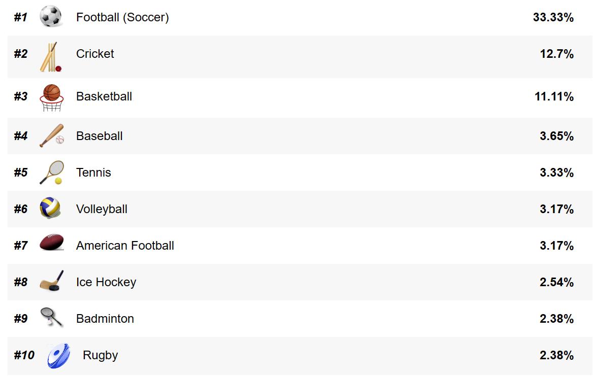
Task: Click the blue rugby ball icon
Action: (58, 355)
